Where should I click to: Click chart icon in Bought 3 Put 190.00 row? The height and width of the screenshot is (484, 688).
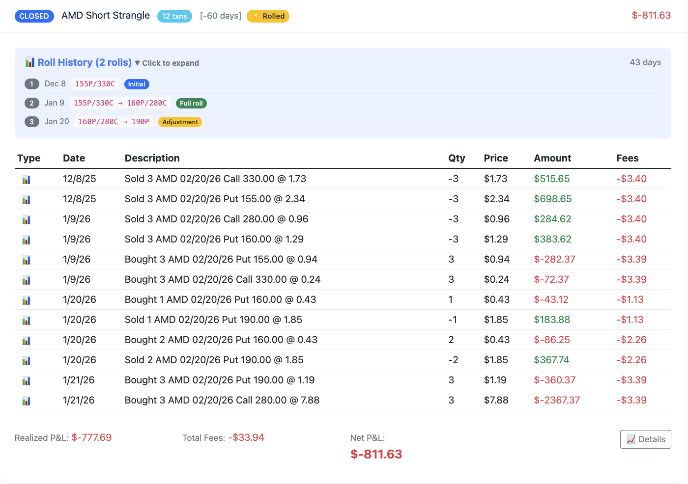pos(26,381)
